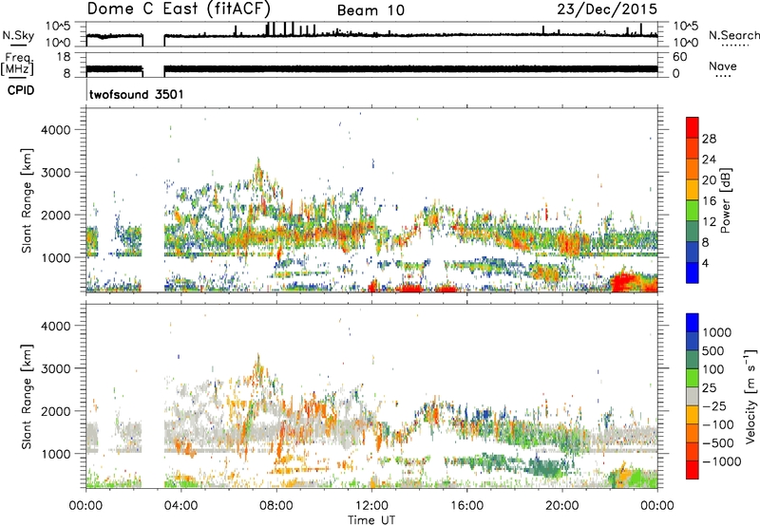This screenshot has height=526, width=760.
Task: Click the blue bottom of the power color bar
Action: pyautogui.click(x=693, y=272)
